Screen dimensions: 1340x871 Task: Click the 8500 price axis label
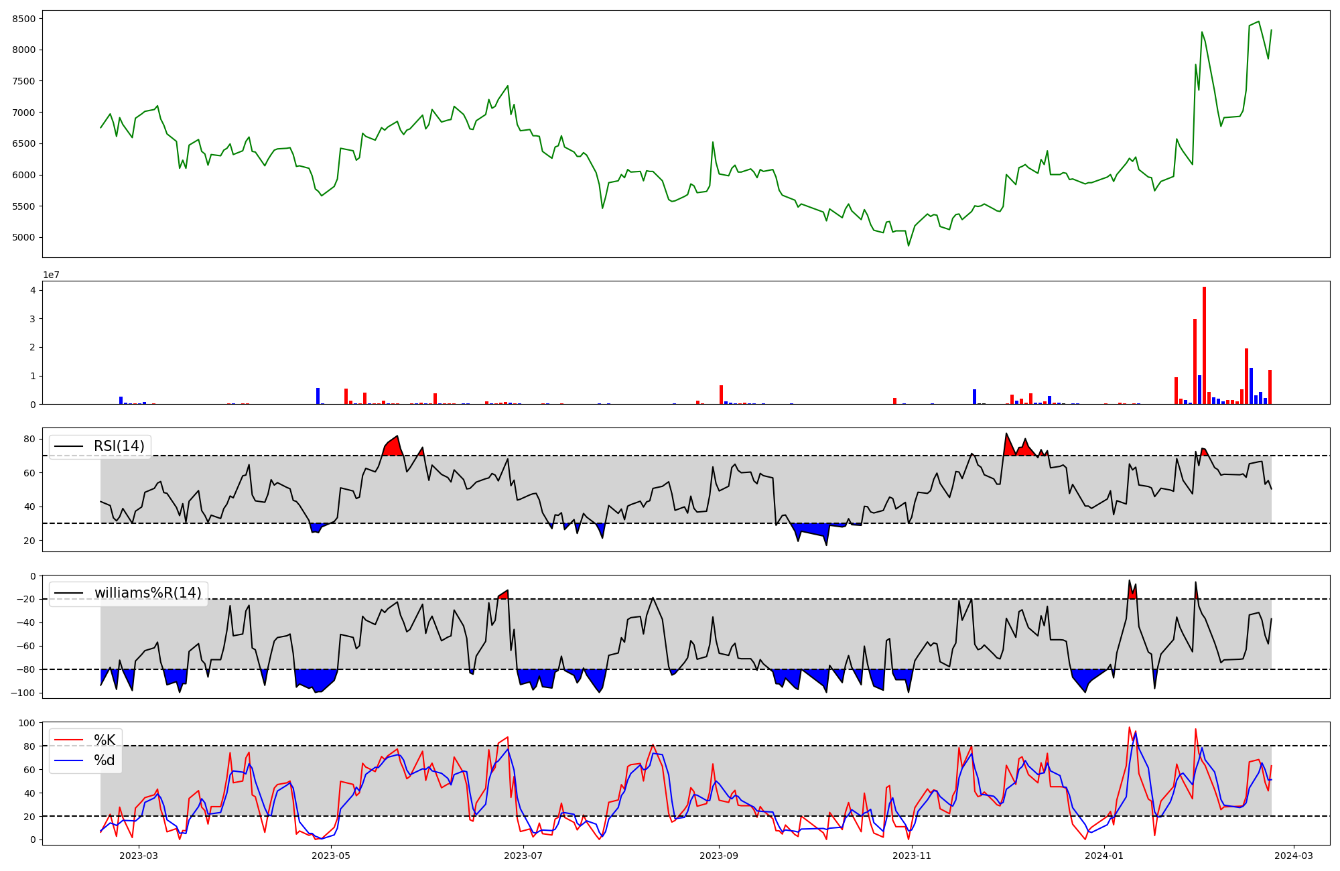pyautogui.click(x=23, y=19)
